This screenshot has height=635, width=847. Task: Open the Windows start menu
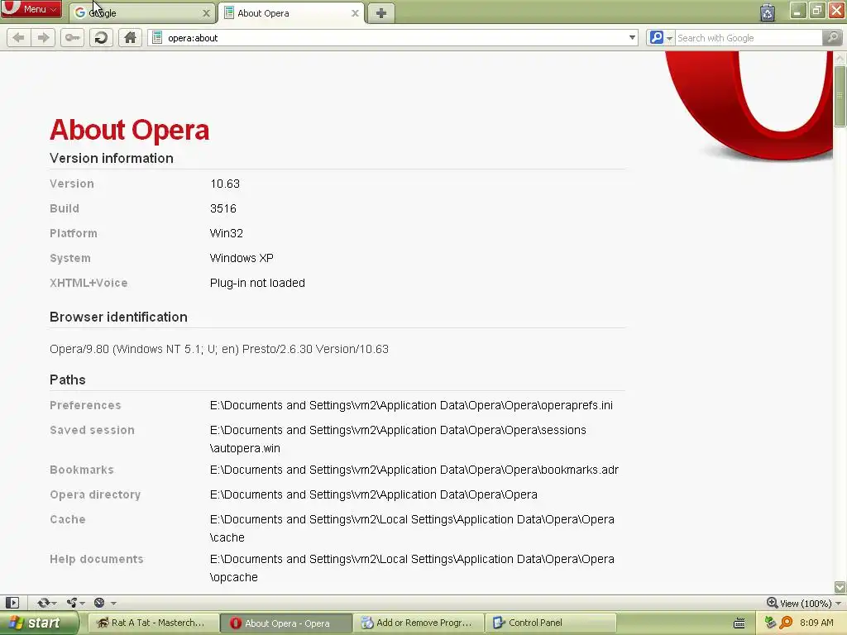38,623
